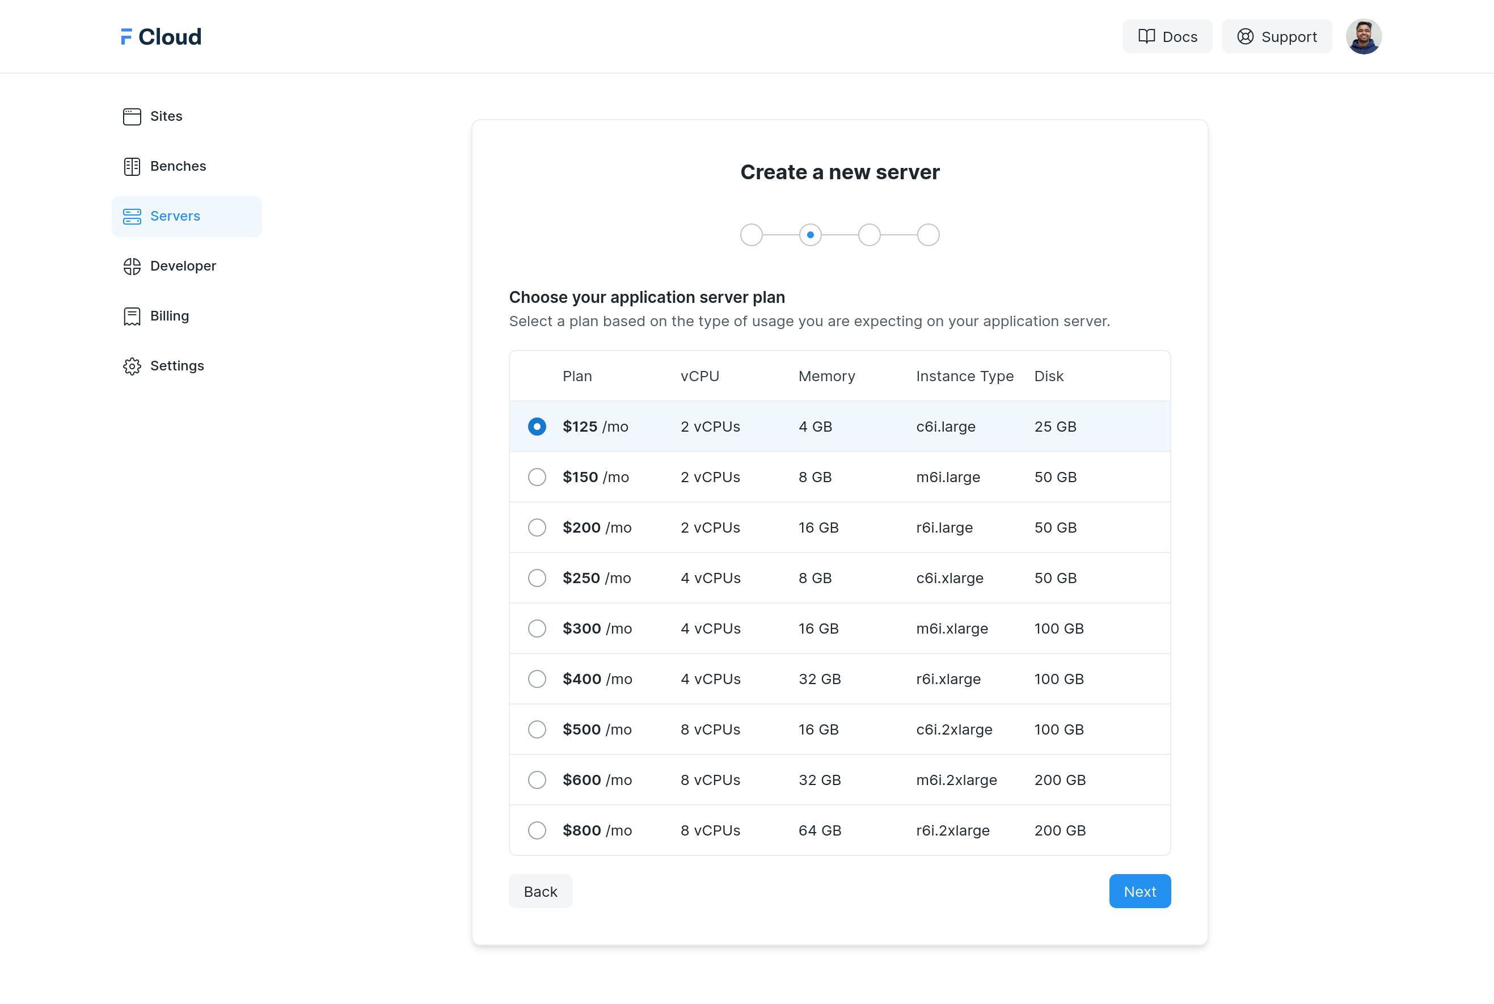Click the Servers navigation icon
This screenshot has height=1004, width=1494.
[x=131, y=215]
